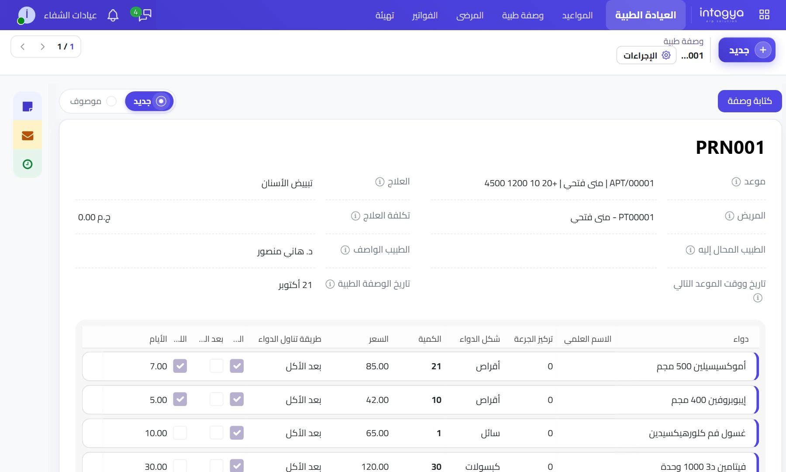Click the كتابة وصفة button
Image resolution: width=786 pixels, height=472 pixels.
[x=750, y=101]
